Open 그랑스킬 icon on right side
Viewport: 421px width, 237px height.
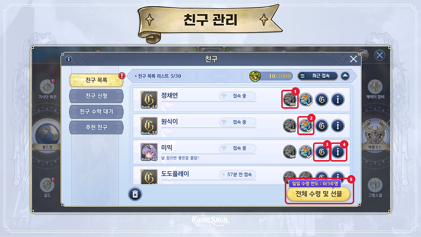(375, 185)
